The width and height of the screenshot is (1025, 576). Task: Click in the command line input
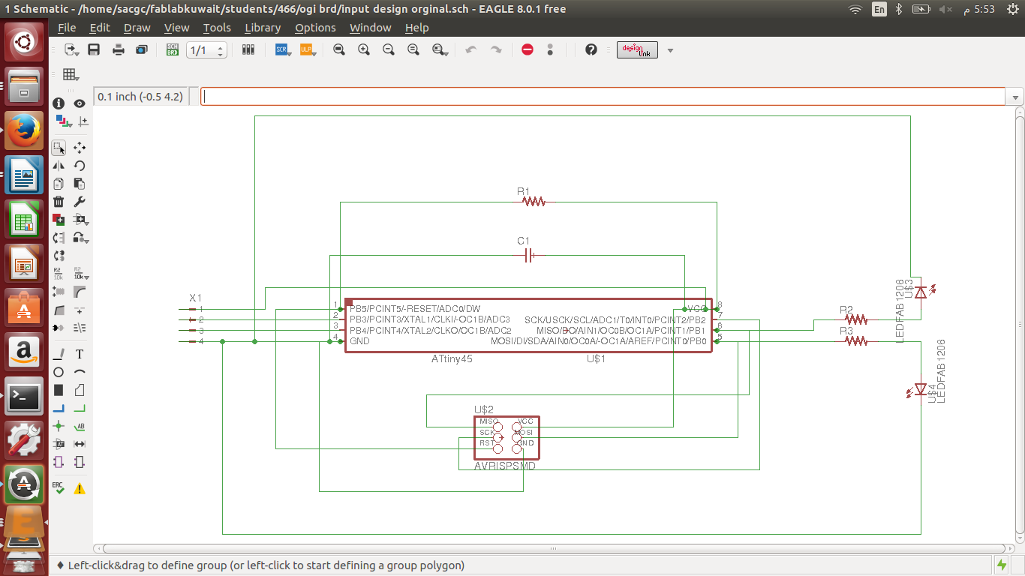click(603, 97)
